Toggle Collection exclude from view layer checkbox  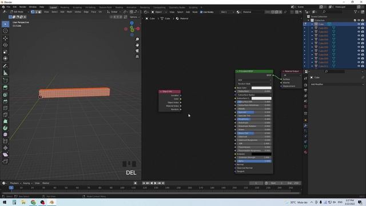point(355,21)
